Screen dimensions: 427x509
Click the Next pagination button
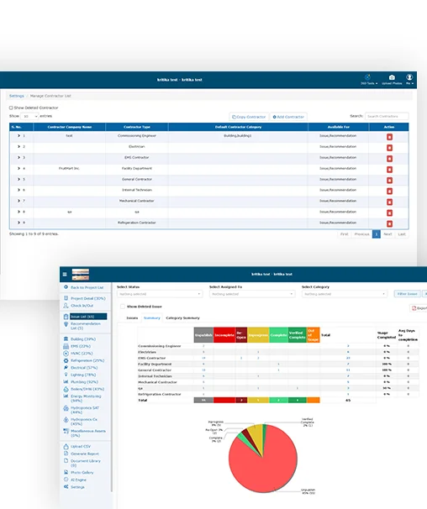(387, 234)
